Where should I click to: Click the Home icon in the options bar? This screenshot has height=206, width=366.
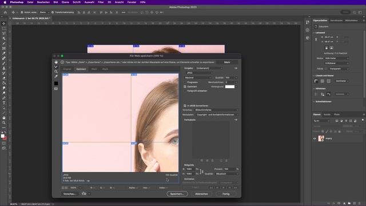[x=5, y=12]
